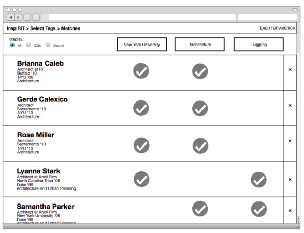Select the CMs display radio button
Viewport: 304px width, 233px height.
pos(28,45)
